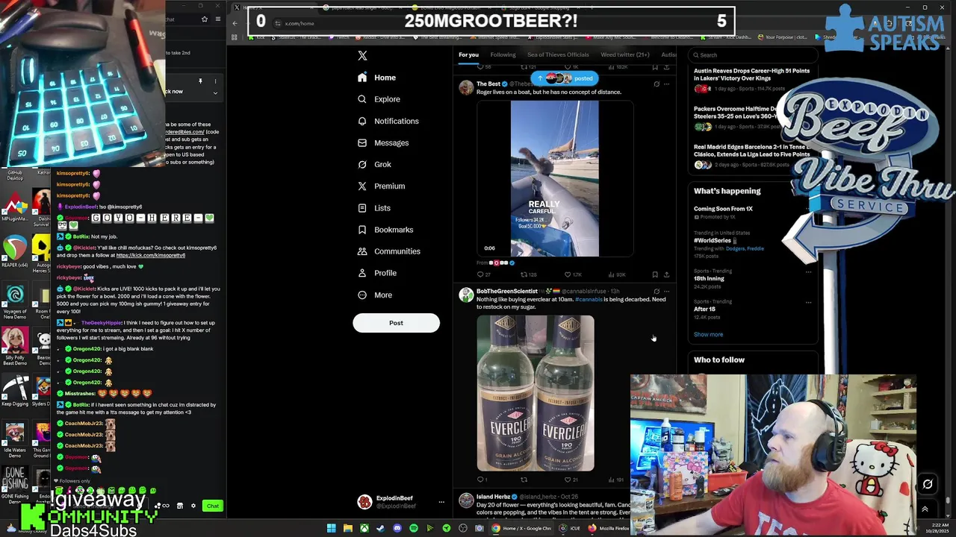Switch to Mozilla Firefox in taskbar
956x537 pixels.
pos(609,528)
